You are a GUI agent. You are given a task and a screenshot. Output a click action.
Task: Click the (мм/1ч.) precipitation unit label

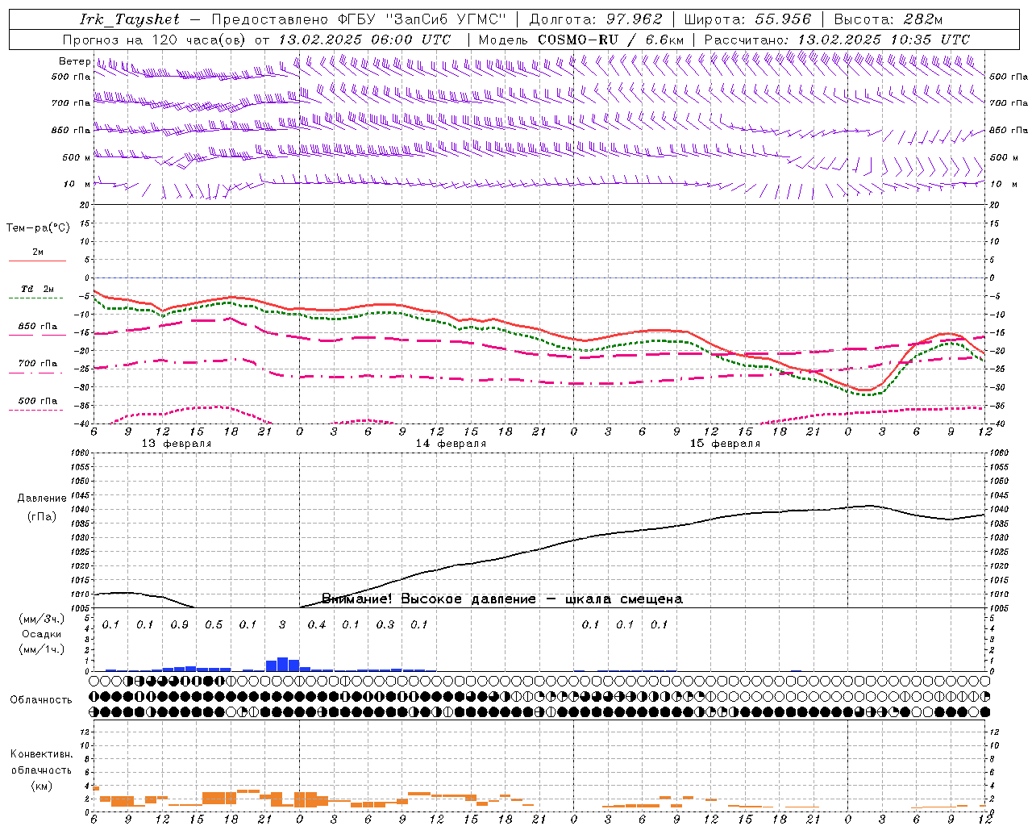tap(41, 649)
